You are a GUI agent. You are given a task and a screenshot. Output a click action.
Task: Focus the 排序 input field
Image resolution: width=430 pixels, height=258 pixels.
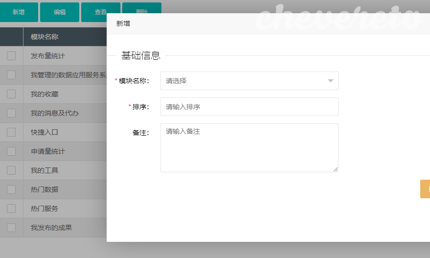click(249, 107)
